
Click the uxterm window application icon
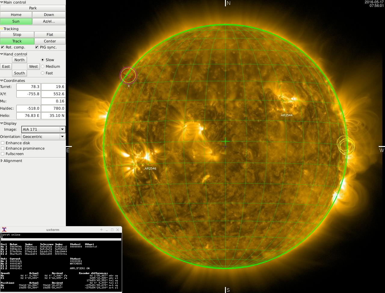click(4, 229)
